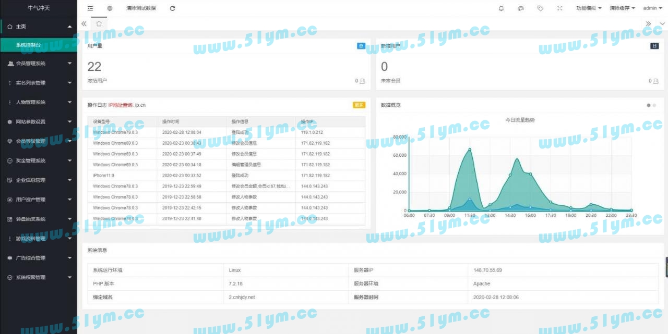Open the globe website icon
Viewport: 668px width, 334px height.
coord(110,8)
